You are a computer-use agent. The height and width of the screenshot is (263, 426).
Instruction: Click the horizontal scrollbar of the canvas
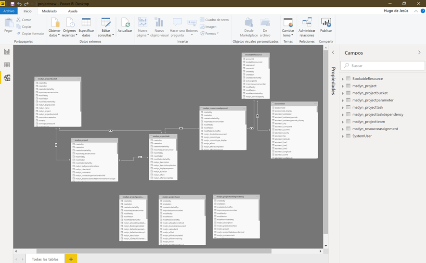click(x=154, y=251)
